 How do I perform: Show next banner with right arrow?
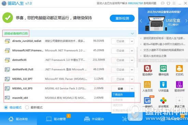tap(186, 21)
